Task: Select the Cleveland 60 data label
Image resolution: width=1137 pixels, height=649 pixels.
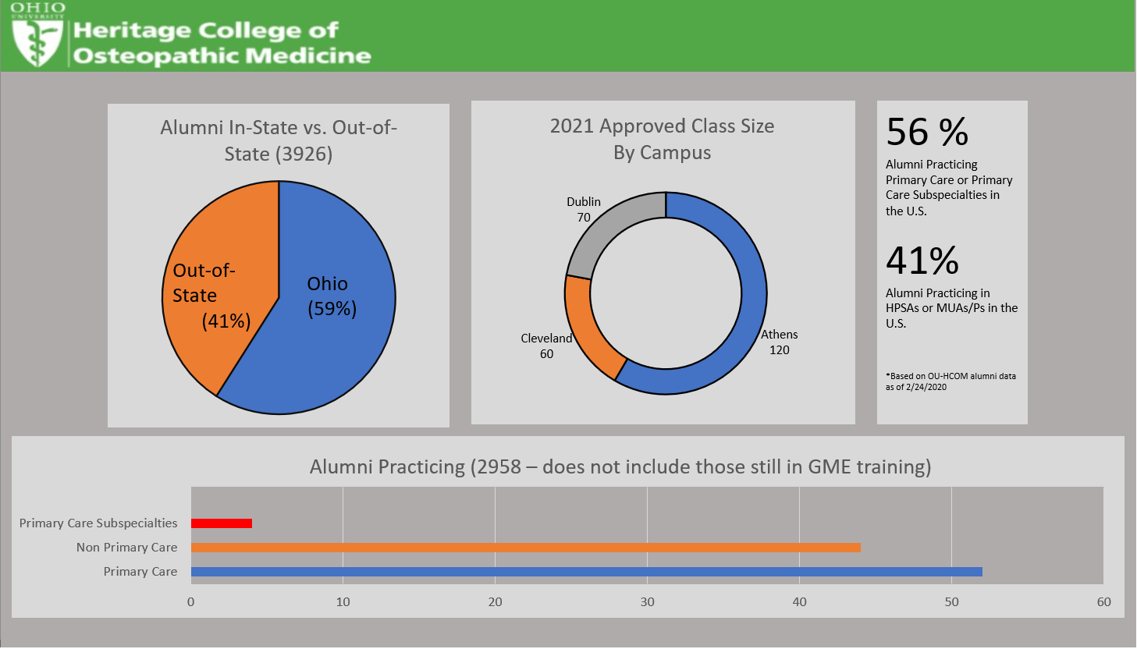Action: 546,346
